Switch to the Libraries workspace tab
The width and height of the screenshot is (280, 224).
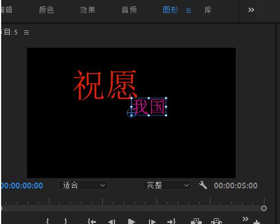(208, 10)
